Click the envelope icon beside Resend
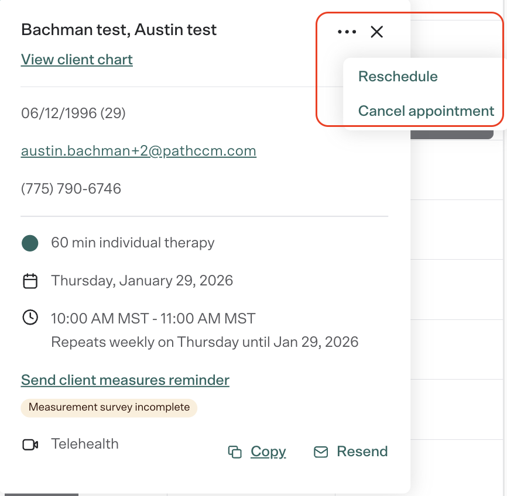Image resolution: width=507 pixels, height=496 pixels. click(x=321, y=452)
